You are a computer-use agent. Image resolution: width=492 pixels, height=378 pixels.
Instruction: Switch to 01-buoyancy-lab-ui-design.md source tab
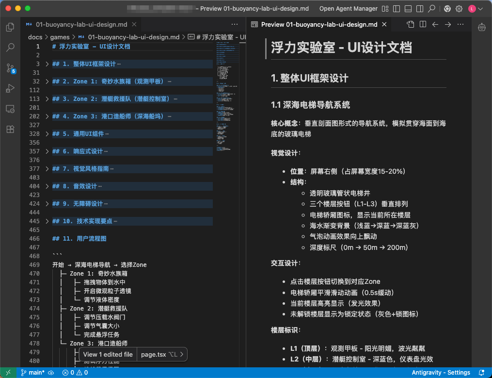coord(81,24)
